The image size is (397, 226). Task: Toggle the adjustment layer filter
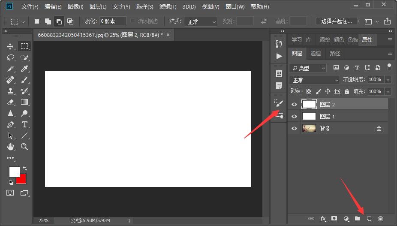tap(346, 68)
